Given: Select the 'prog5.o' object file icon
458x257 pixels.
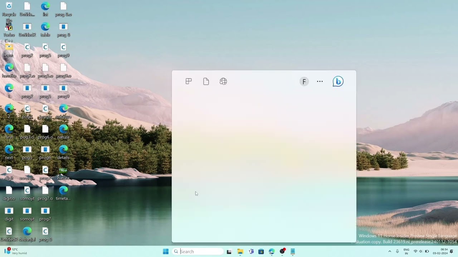Looking at the screenshot, I should 45,71.
